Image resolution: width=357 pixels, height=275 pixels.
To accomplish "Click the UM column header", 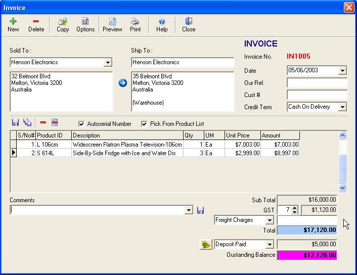I will coord(214,135).
